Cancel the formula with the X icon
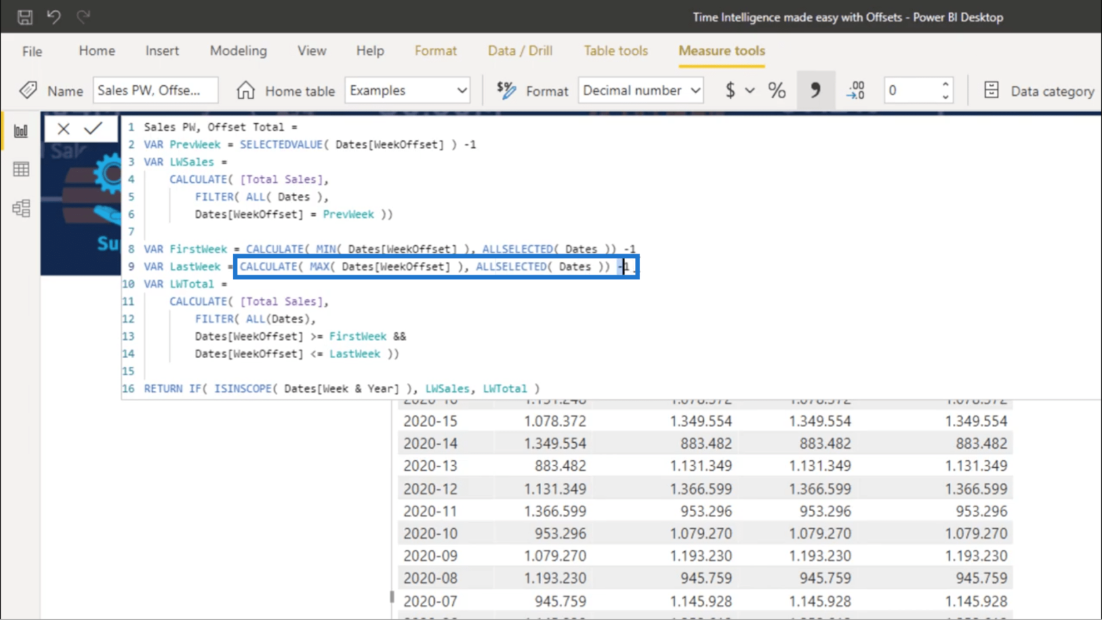The height and width of the screenshot is (620, 1102). 63,129
